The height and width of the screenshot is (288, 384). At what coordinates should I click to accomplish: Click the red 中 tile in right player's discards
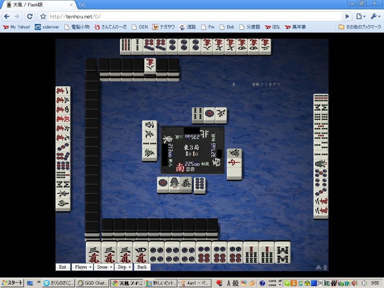[234, 163]
